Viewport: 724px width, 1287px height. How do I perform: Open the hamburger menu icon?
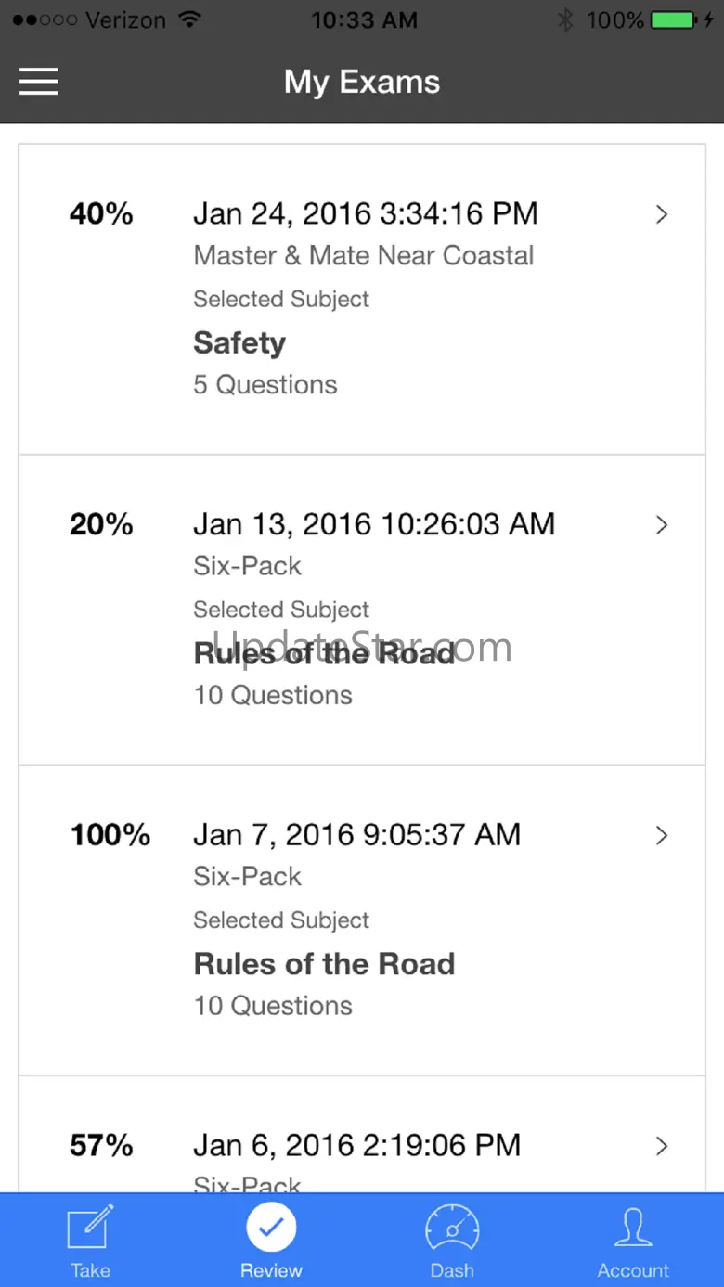tap(39, 82)
